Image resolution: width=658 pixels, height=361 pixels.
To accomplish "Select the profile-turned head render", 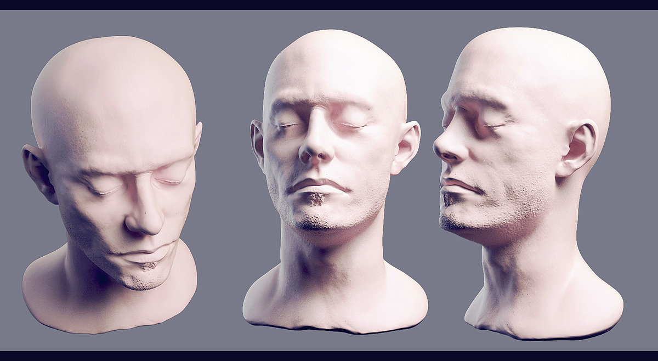I will (527, 183).
